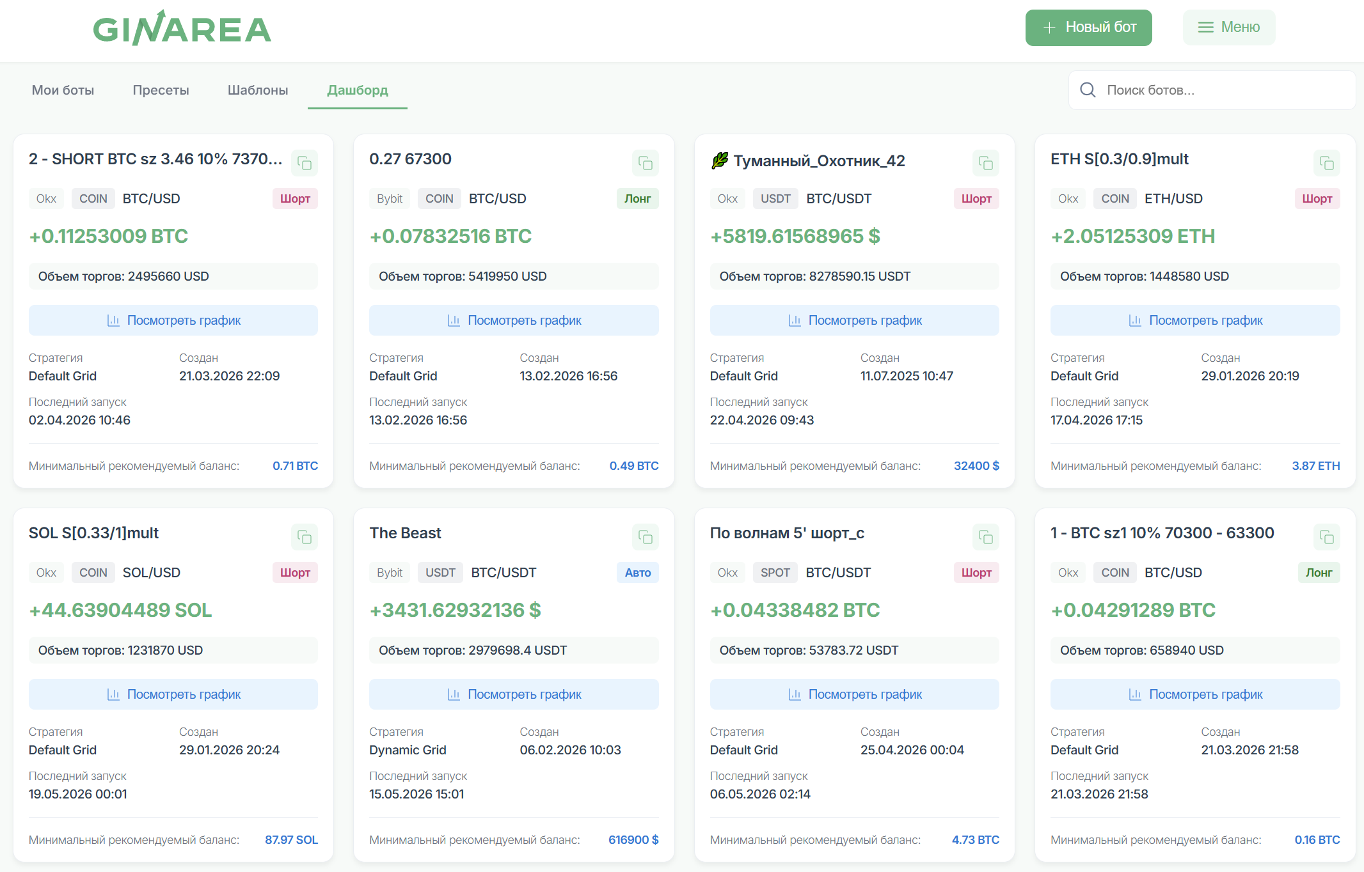The height and width of the screenshot is (872, 1364).
Task: Select the Шаблоны tab
Action: tap(258, 90)
